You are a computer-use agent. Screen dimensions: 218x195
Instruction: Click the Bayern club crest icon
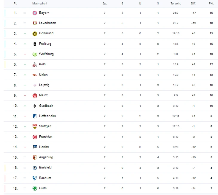(34, 13)
